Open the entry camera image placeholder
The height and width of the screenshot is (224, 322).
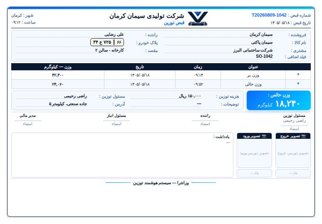254,153
